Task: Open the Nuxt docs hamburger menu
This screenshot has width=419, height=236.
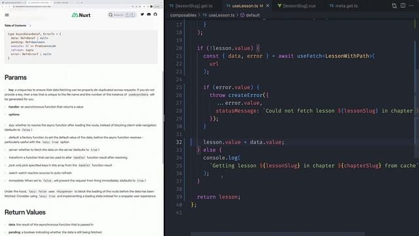Action: [7, 15]
